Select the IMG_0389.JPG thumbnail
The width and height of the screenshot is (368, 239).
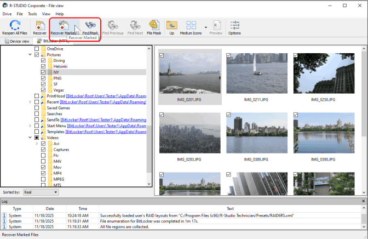point(256,135)
